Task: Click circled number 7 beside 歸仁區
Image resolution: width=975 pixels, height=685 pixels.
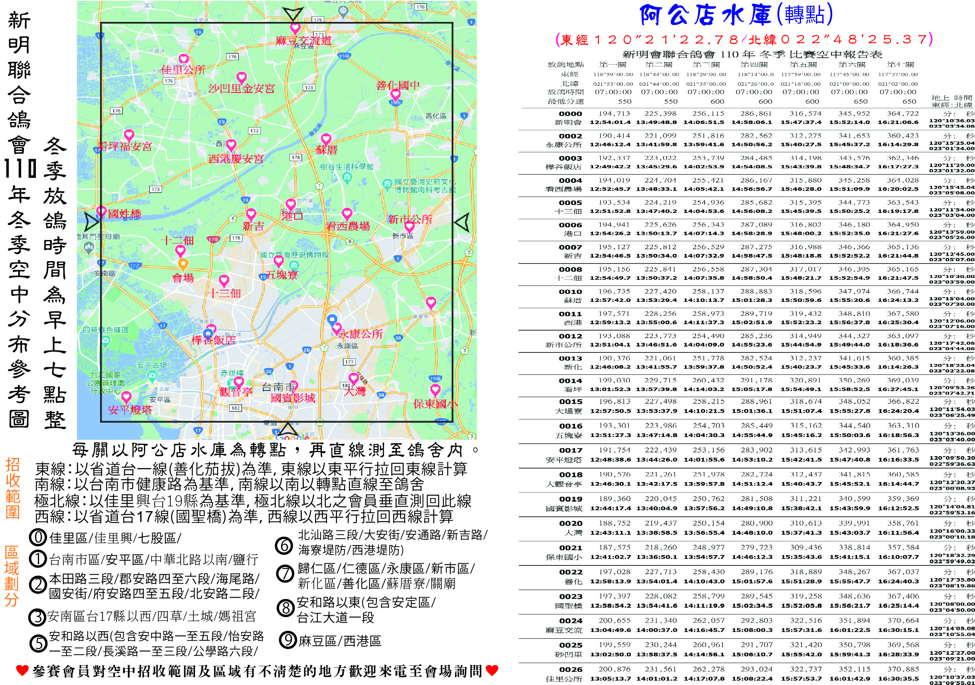Action: pyautogui.click(x=285, y=574)
